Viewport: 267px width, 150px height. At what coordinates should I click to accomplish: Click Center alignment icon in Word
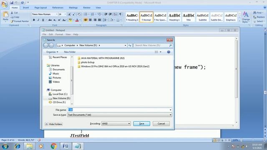tap(90, 20)
